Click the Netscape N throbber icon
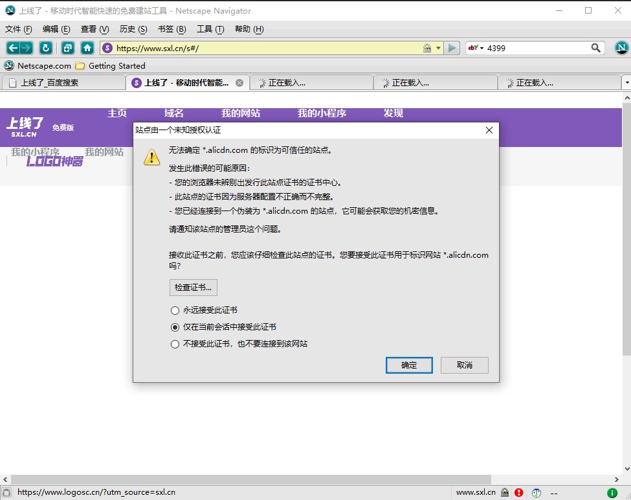This screenshot has height=500, width=631. (622, 48)
